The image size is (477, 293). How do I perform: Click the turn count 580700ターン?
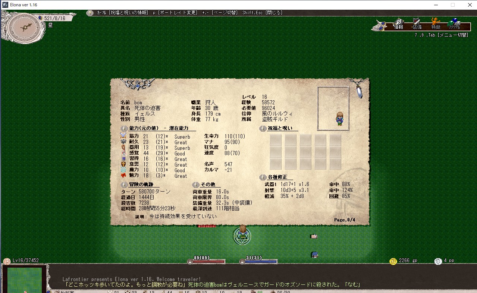pyautogui.click(x=154, y=192)
